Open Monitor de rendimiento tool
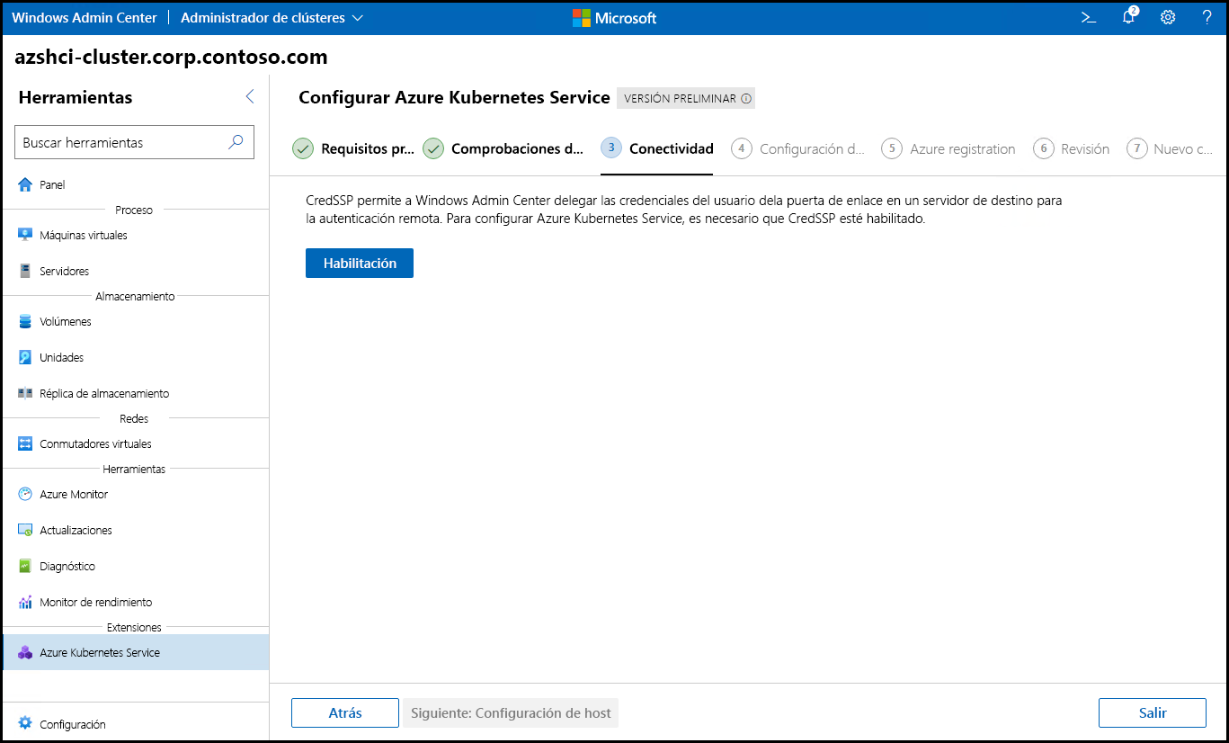Screen dimensions: 1229x743 136,602
